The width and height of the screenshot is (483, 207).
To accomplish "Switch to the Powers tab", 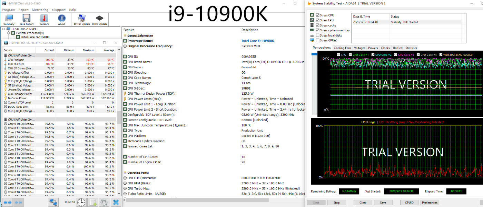I will point(373,48).
